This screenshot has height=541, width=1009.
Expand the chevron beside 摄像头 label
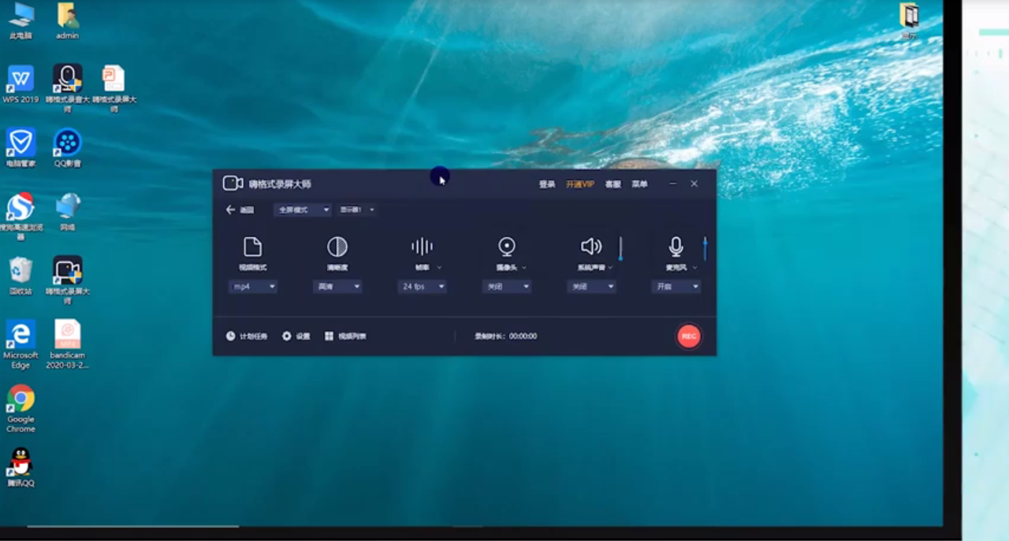point(524,268)
